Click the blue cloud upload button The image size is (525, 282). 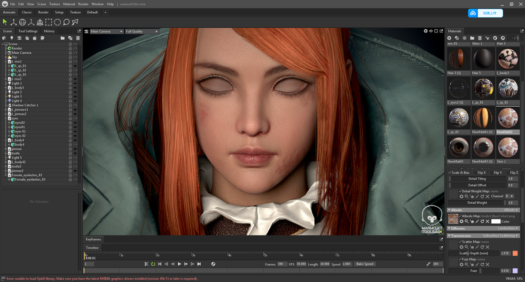click(x=486, y=13)
